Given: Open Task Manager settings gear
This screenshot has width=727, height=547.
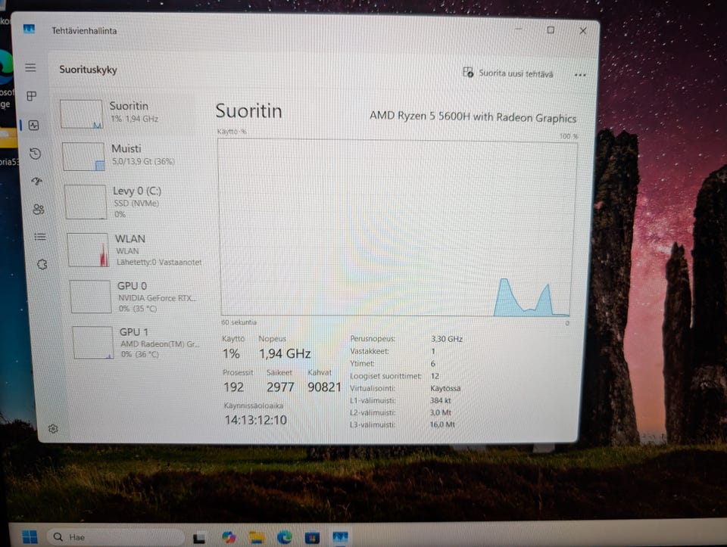Looking at the screenshot, I should 53,429.
